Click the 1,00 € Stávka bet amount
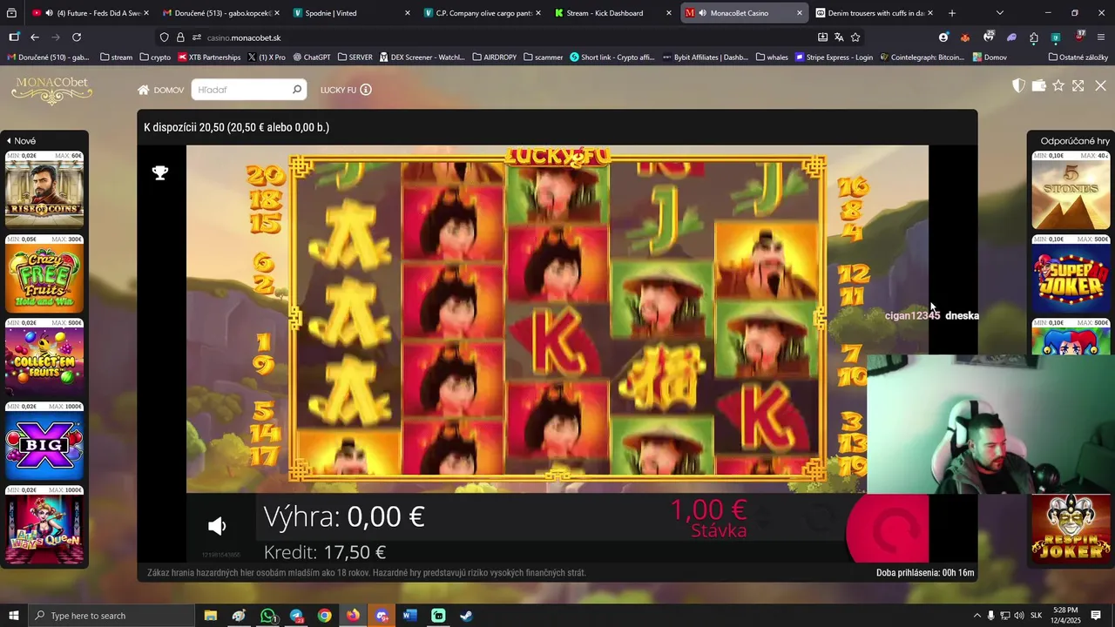 click(708, 517)
